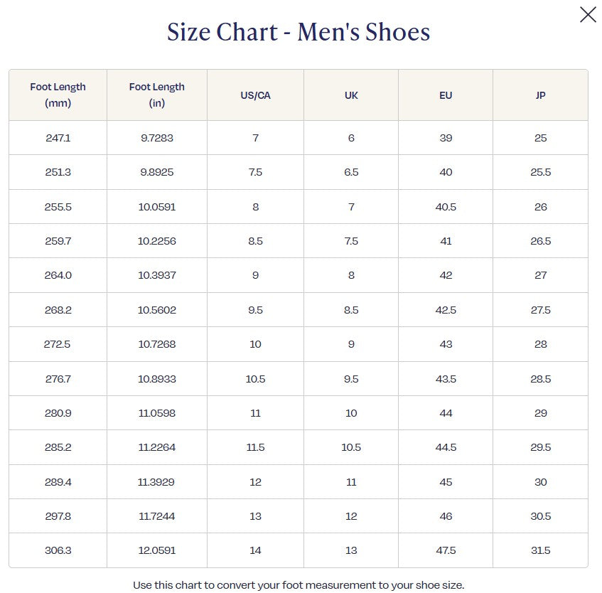The image size is (602, 593).
Task: Select the UK column header
Action: point(351,95)
